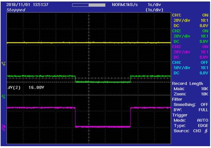Click the CH1 ON status

pos(205,15)
